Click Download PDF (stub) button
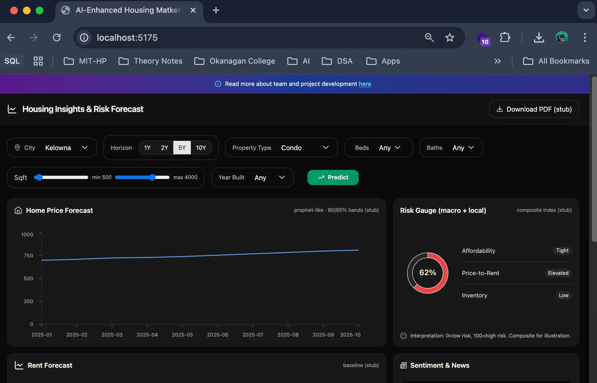 (x=534, y=109)
